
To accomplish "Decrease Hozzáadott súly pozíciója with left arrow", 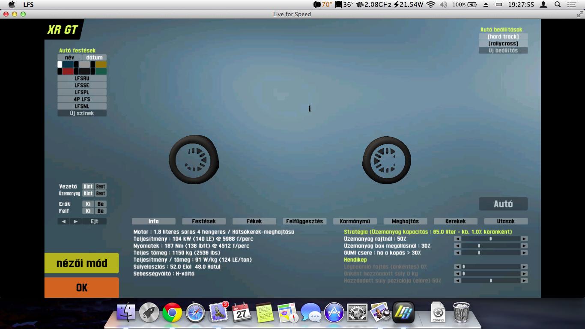I will (x=457, y=281).
